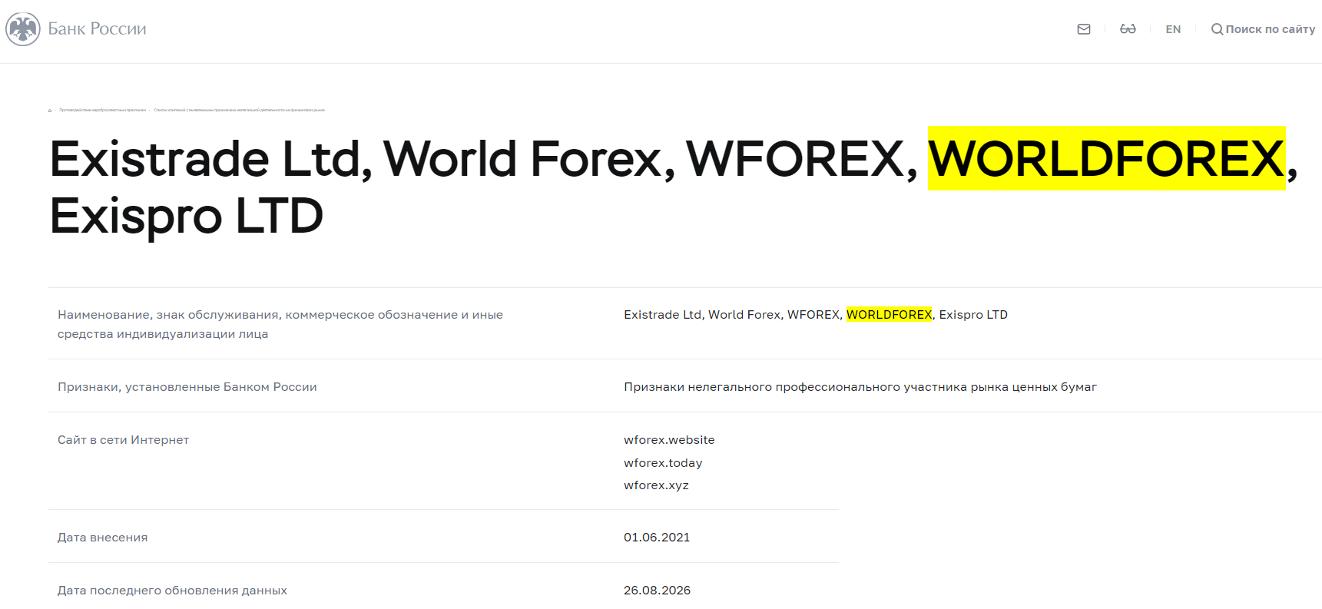Image resolution: width=1322 pixels, height=609 pixels.
Task: Select the wforex.website entry
Action: coord(669,440)
